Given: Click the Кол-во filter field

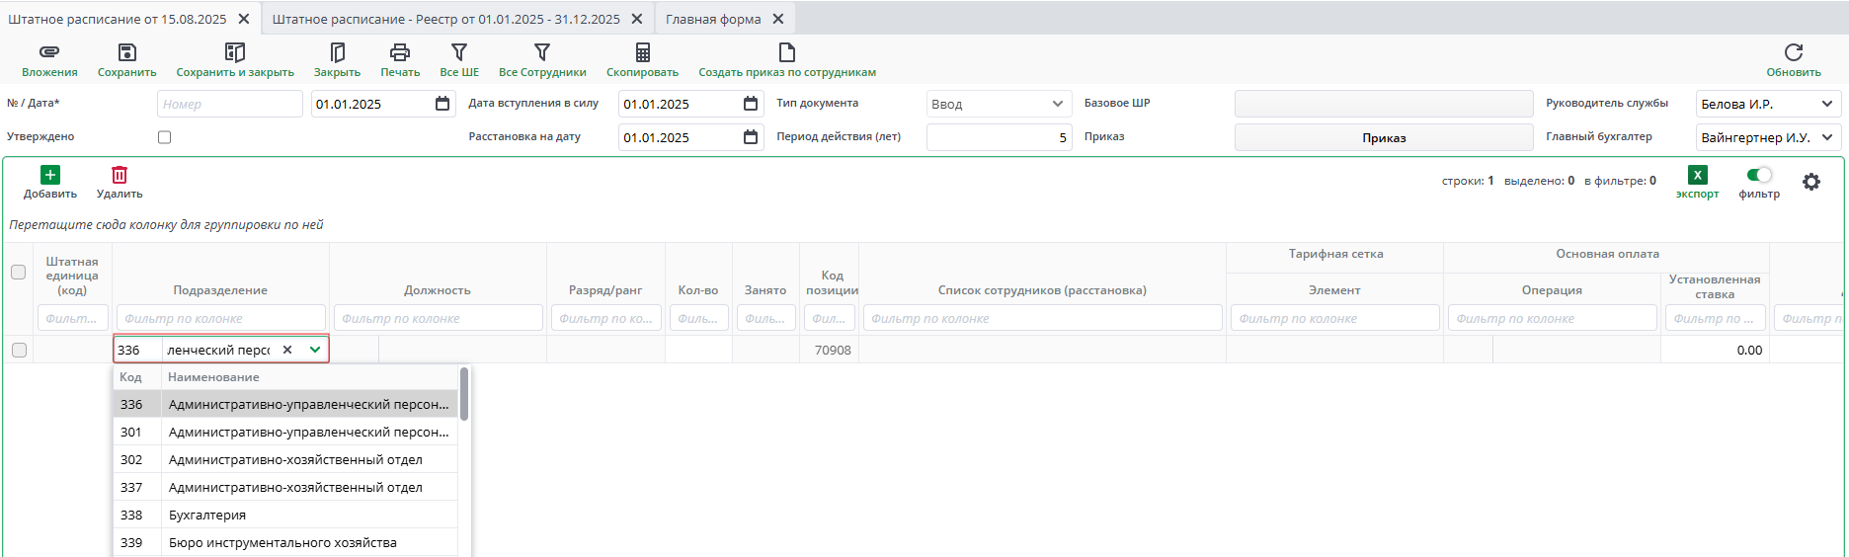Looking at the screenshot, I should (699, 318).
